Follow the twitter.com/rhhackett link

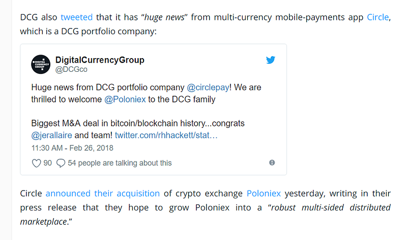[166, 136]
